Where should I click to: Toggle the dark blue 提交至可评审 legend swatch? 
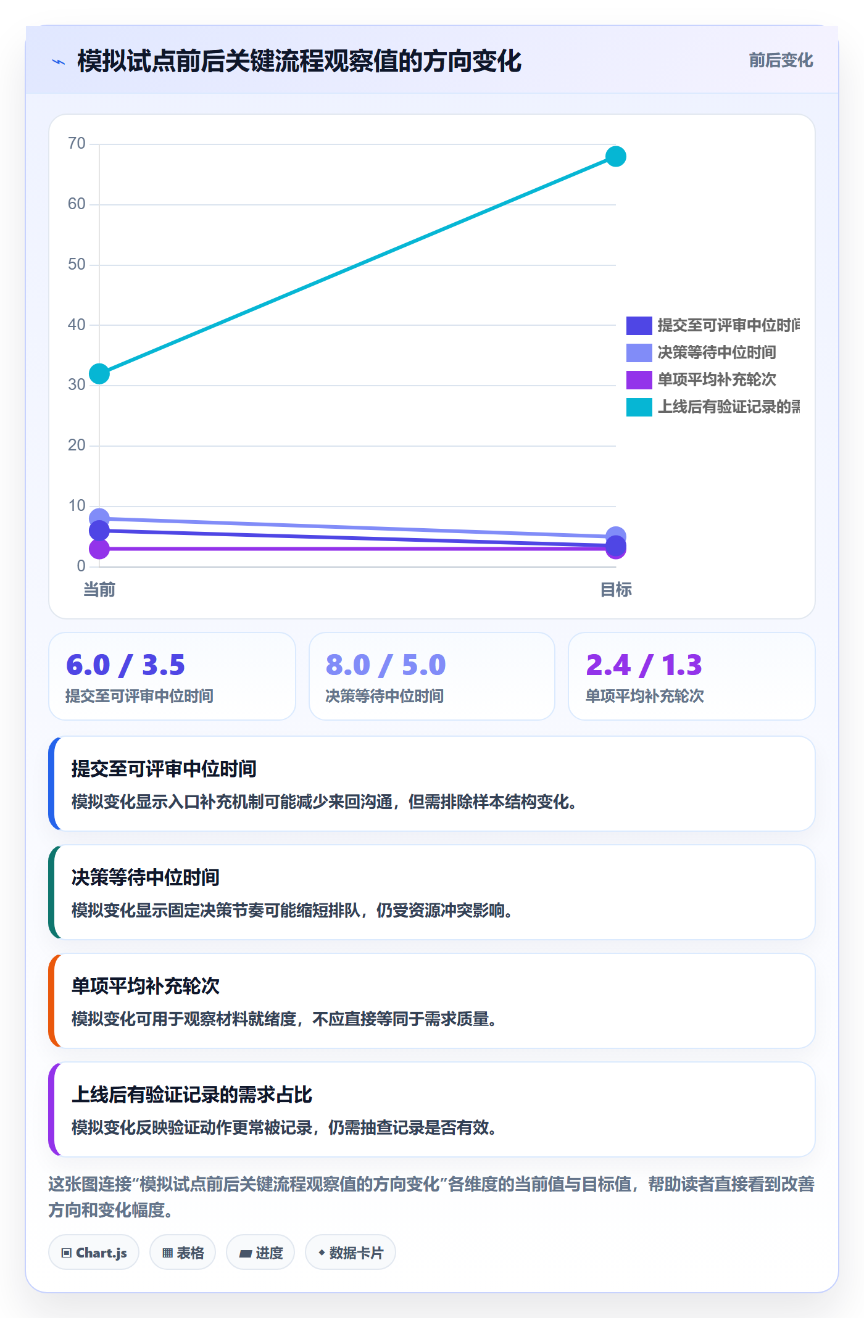(x=639, y=325)
